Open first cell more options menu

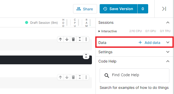click(x=86, y=39)
